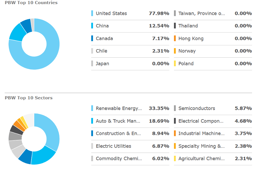This screenshot has height=169, width=257.
Task: Click the 33.35% Renewable Energy value
Action: coord(159,108)
